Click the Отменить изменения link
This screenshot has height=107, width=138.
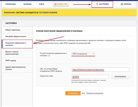(95, 93)
